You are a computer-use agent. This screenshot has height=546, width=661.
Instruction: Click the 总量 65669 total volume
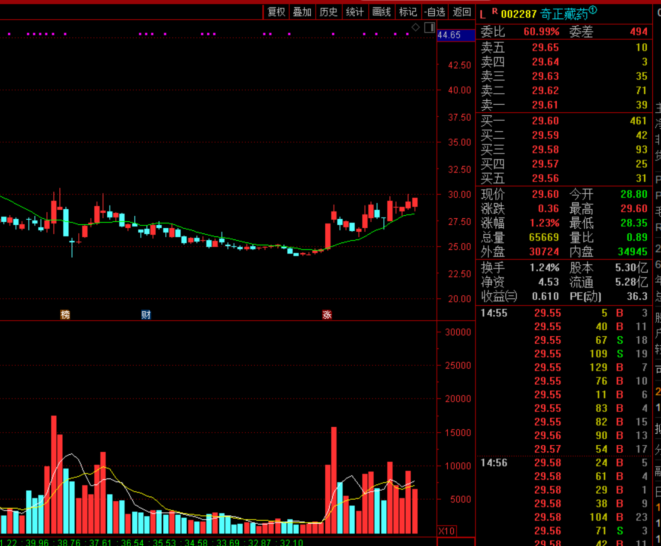click(544, 237)
